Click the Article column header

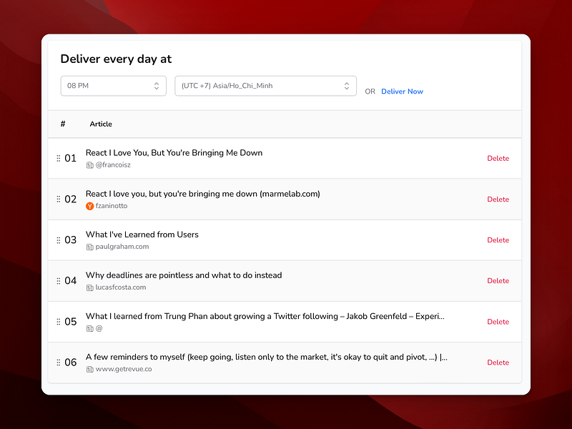(x=101, y=124)
